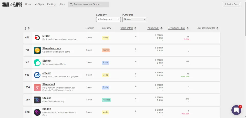Click the Social tag in Steemhunt row
The width and height of the screenshot is (246, 118).
105,87
